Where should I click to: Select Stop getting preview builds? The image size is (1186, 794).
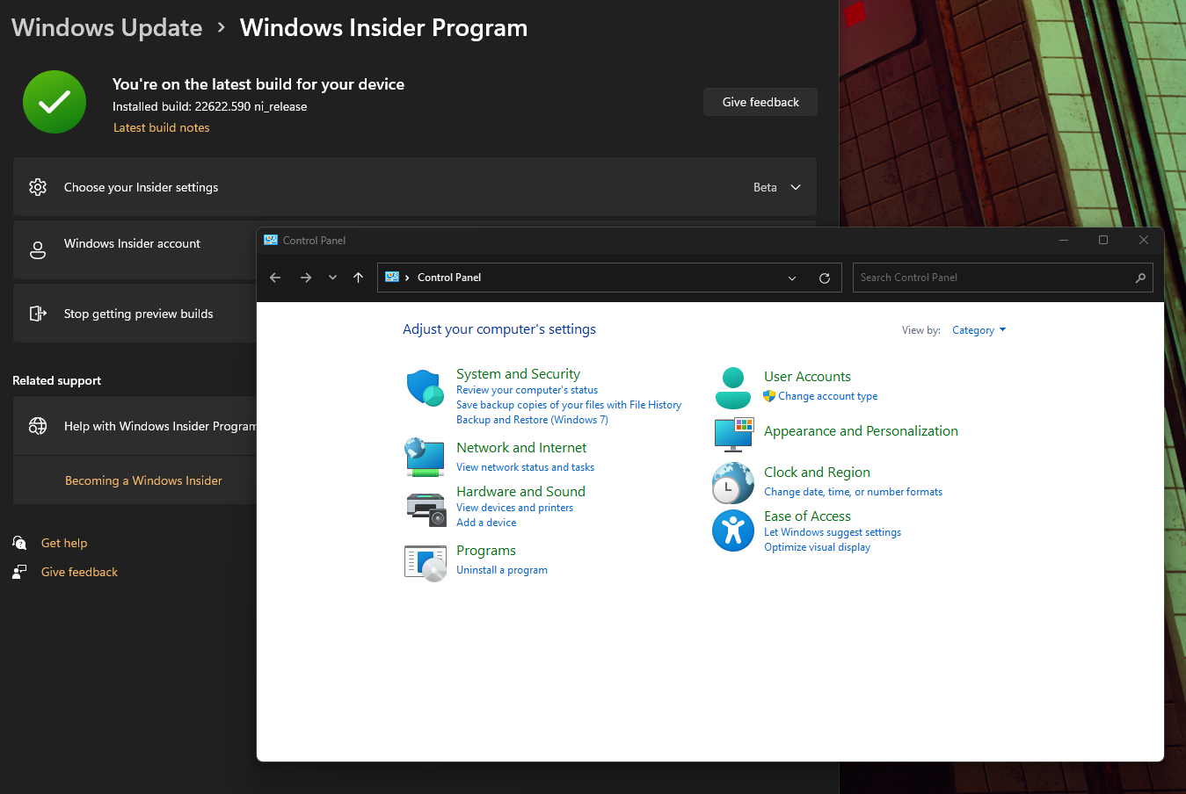[x=138, y=314]
